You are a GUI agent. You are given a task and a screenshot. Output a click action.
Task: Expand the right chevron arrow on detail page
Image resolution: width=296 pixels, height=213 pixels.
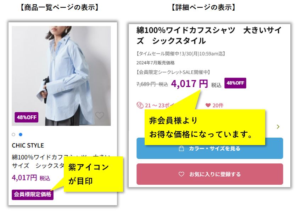coord(278,127)
